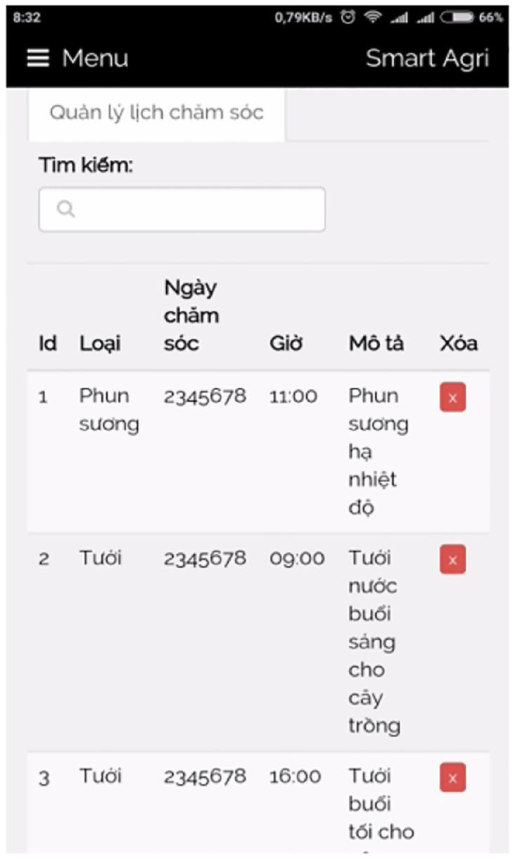The width and height of the screenshot is (515, 859).
Task: Sort by the Mô tả column header
Action: coord(376,343)
